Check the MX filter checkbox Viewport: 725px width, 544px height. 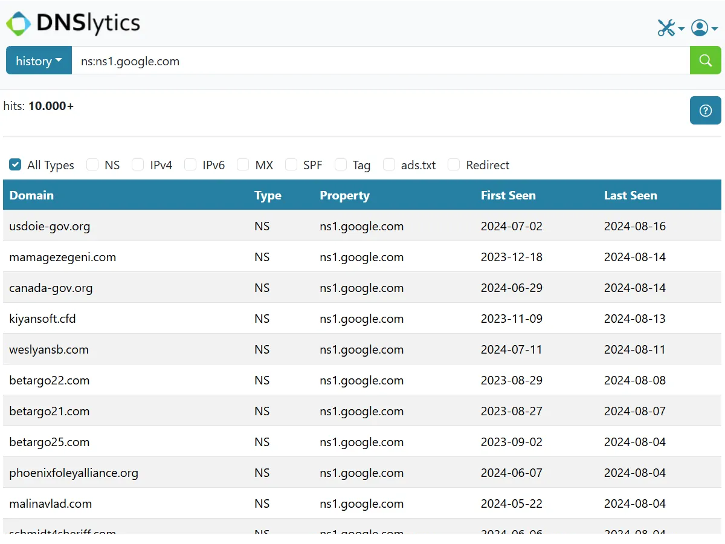tap(243, 164)
